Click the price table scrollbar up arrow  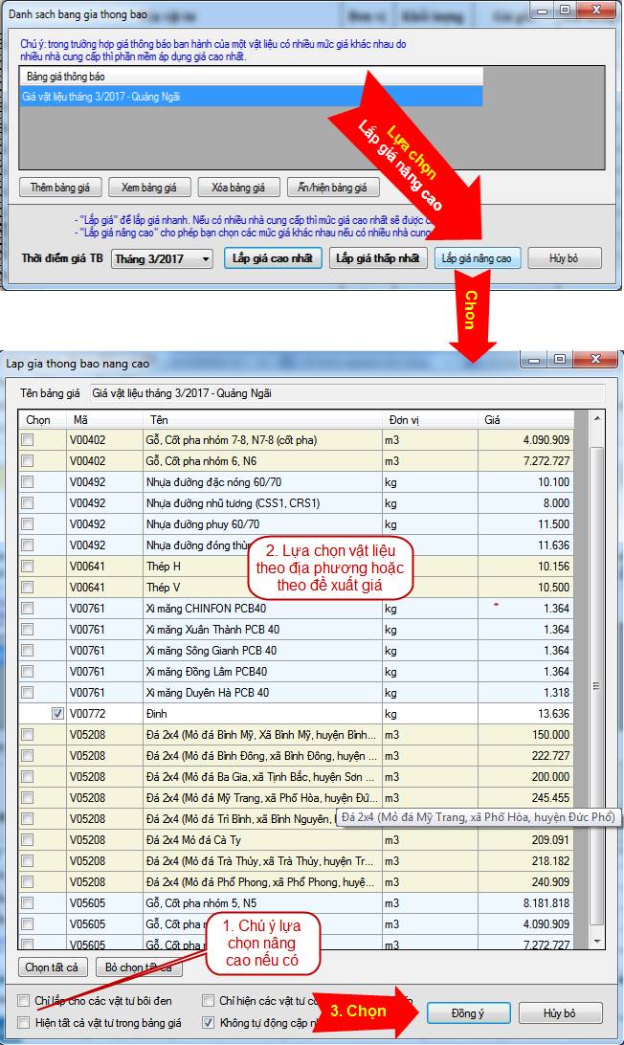coord(598,419)
